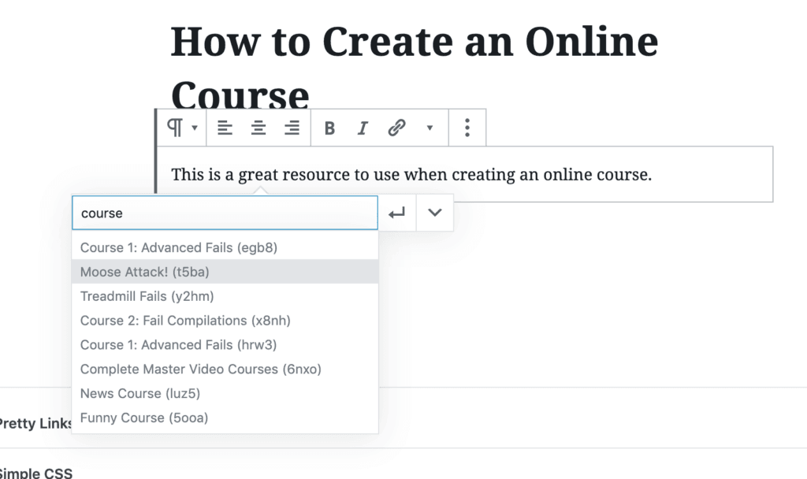807x479 pixels.
Task: Open more block options (three dots)
Action: coord(467,128)
